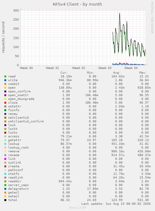
Task: Click the Munin 2.0.69 footer text
Action: click(x=77, y=208)
